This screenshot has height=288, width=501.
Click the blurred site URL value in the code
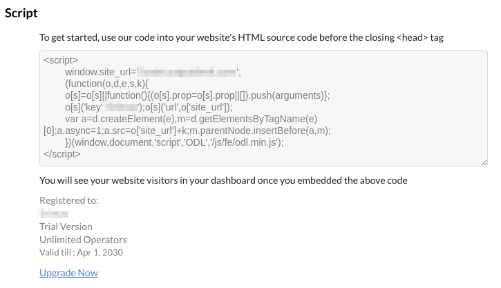tap(187, 72)
